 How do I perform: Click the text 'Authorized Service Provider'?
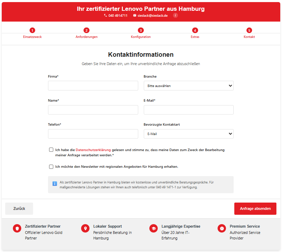click(245, 235)
